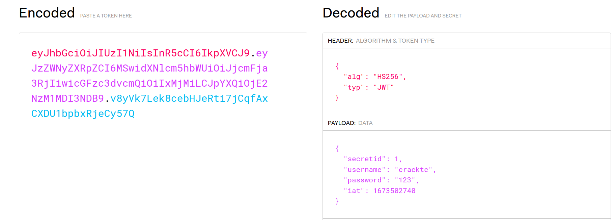
Task: Place cursor on the "username": "cracktc" line
Action: [x=389, y=170]
